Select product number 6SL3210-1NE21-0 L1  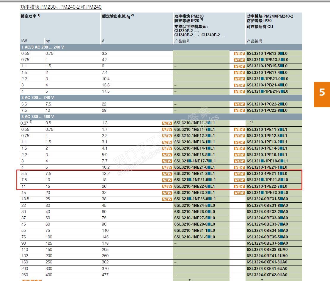pos(195,167)
